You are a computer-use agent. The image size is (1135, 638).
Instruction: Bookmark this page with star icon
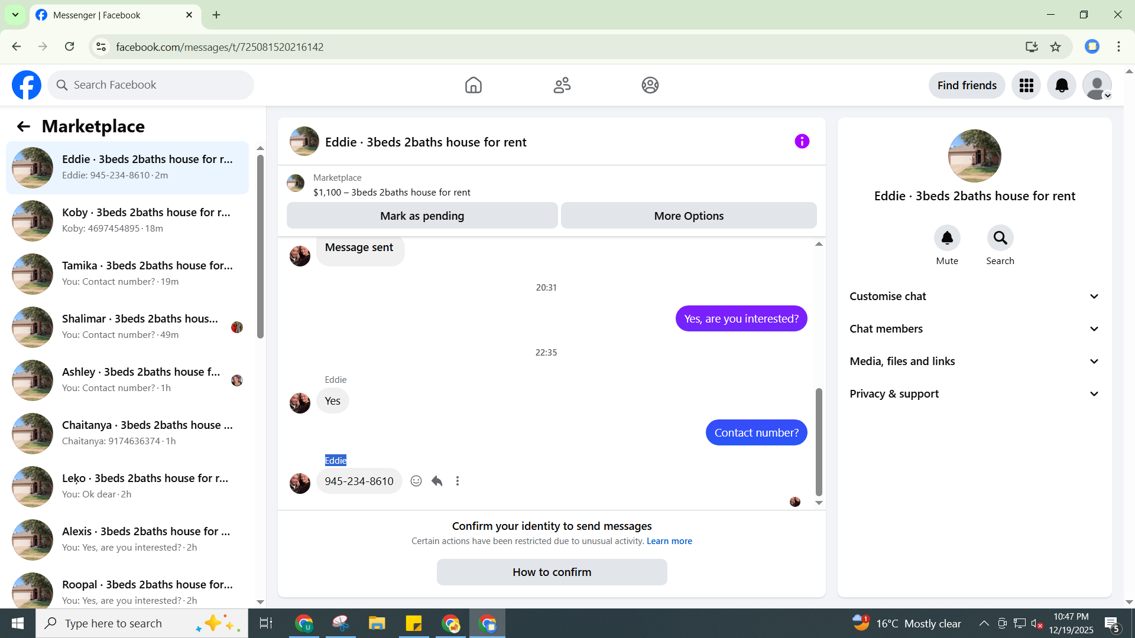[1055, 47]
